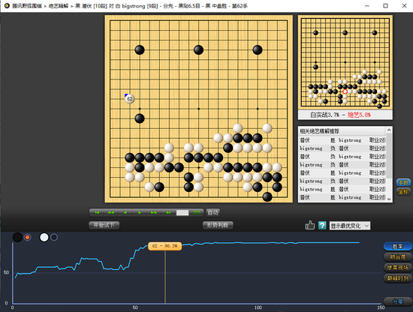Open third row '潜伏 负 bigstrong' record
The height and width of the screenshot is (312, 413).
342,157
